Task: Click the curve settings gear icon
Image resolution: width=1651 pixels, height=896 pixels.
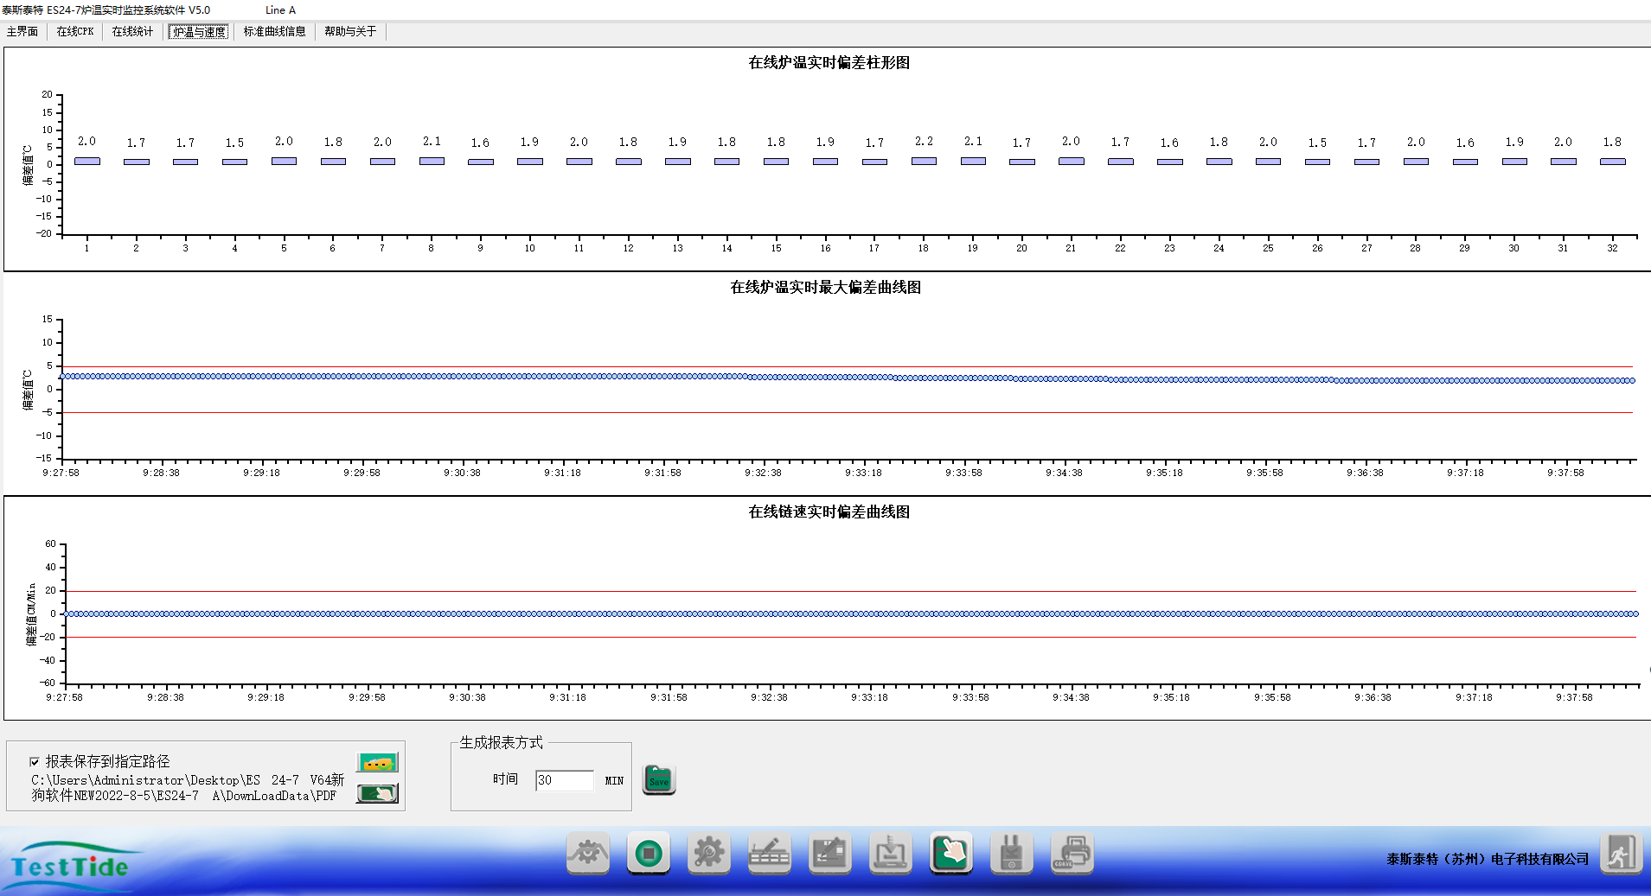Action: (x=588, y=854)
